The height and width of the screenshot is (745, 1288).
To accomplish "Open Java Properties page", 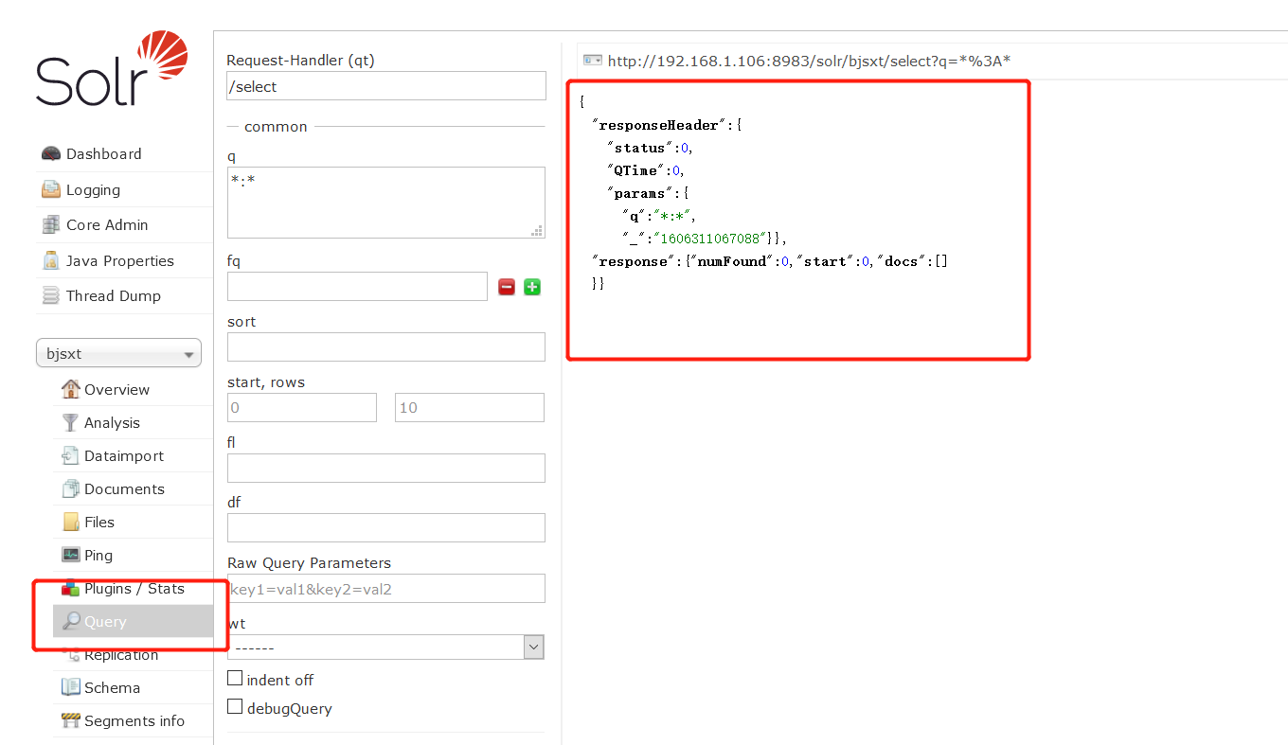I will tap(120, 260).
